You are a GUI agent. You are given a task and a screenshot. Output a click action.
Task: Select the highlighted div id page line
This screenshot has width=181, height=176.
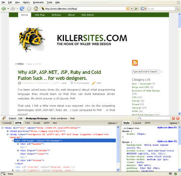point(65,141)
